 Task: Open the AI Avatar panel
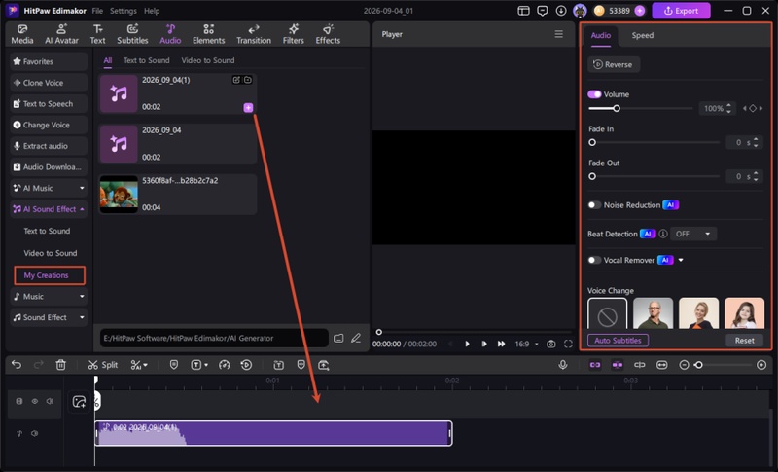61,34
